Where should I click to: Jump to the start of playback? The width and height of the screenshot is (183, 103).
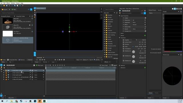point(55,60)
